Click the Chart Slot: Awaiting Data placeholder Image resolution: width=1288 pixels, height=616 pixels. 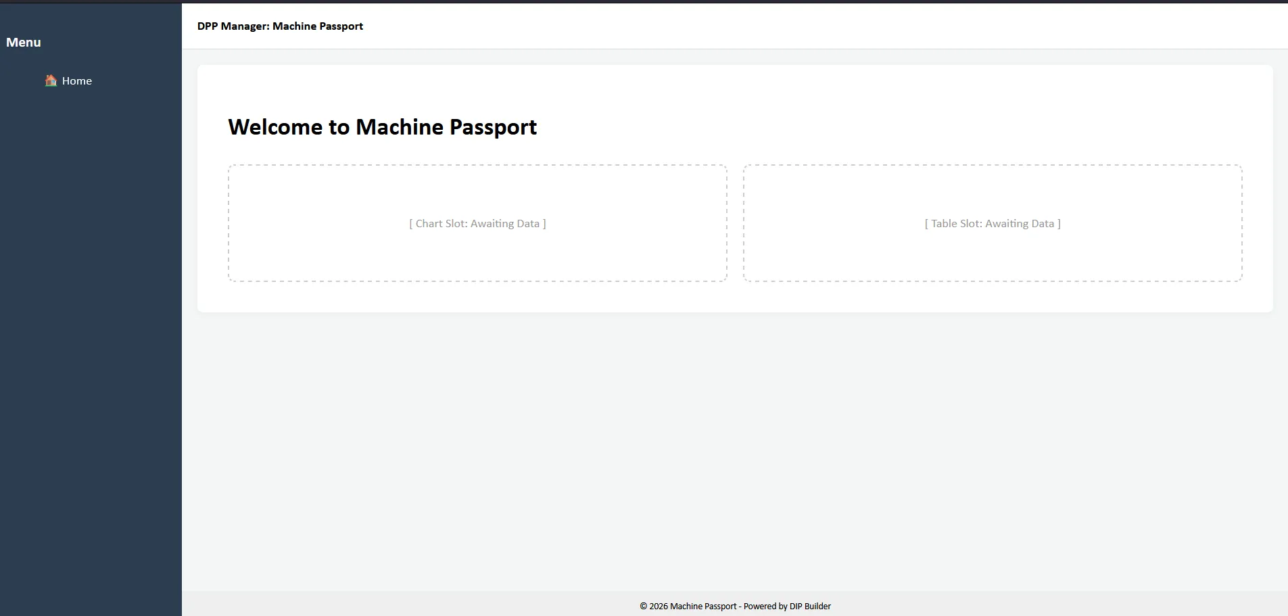[x=477, y=223]
